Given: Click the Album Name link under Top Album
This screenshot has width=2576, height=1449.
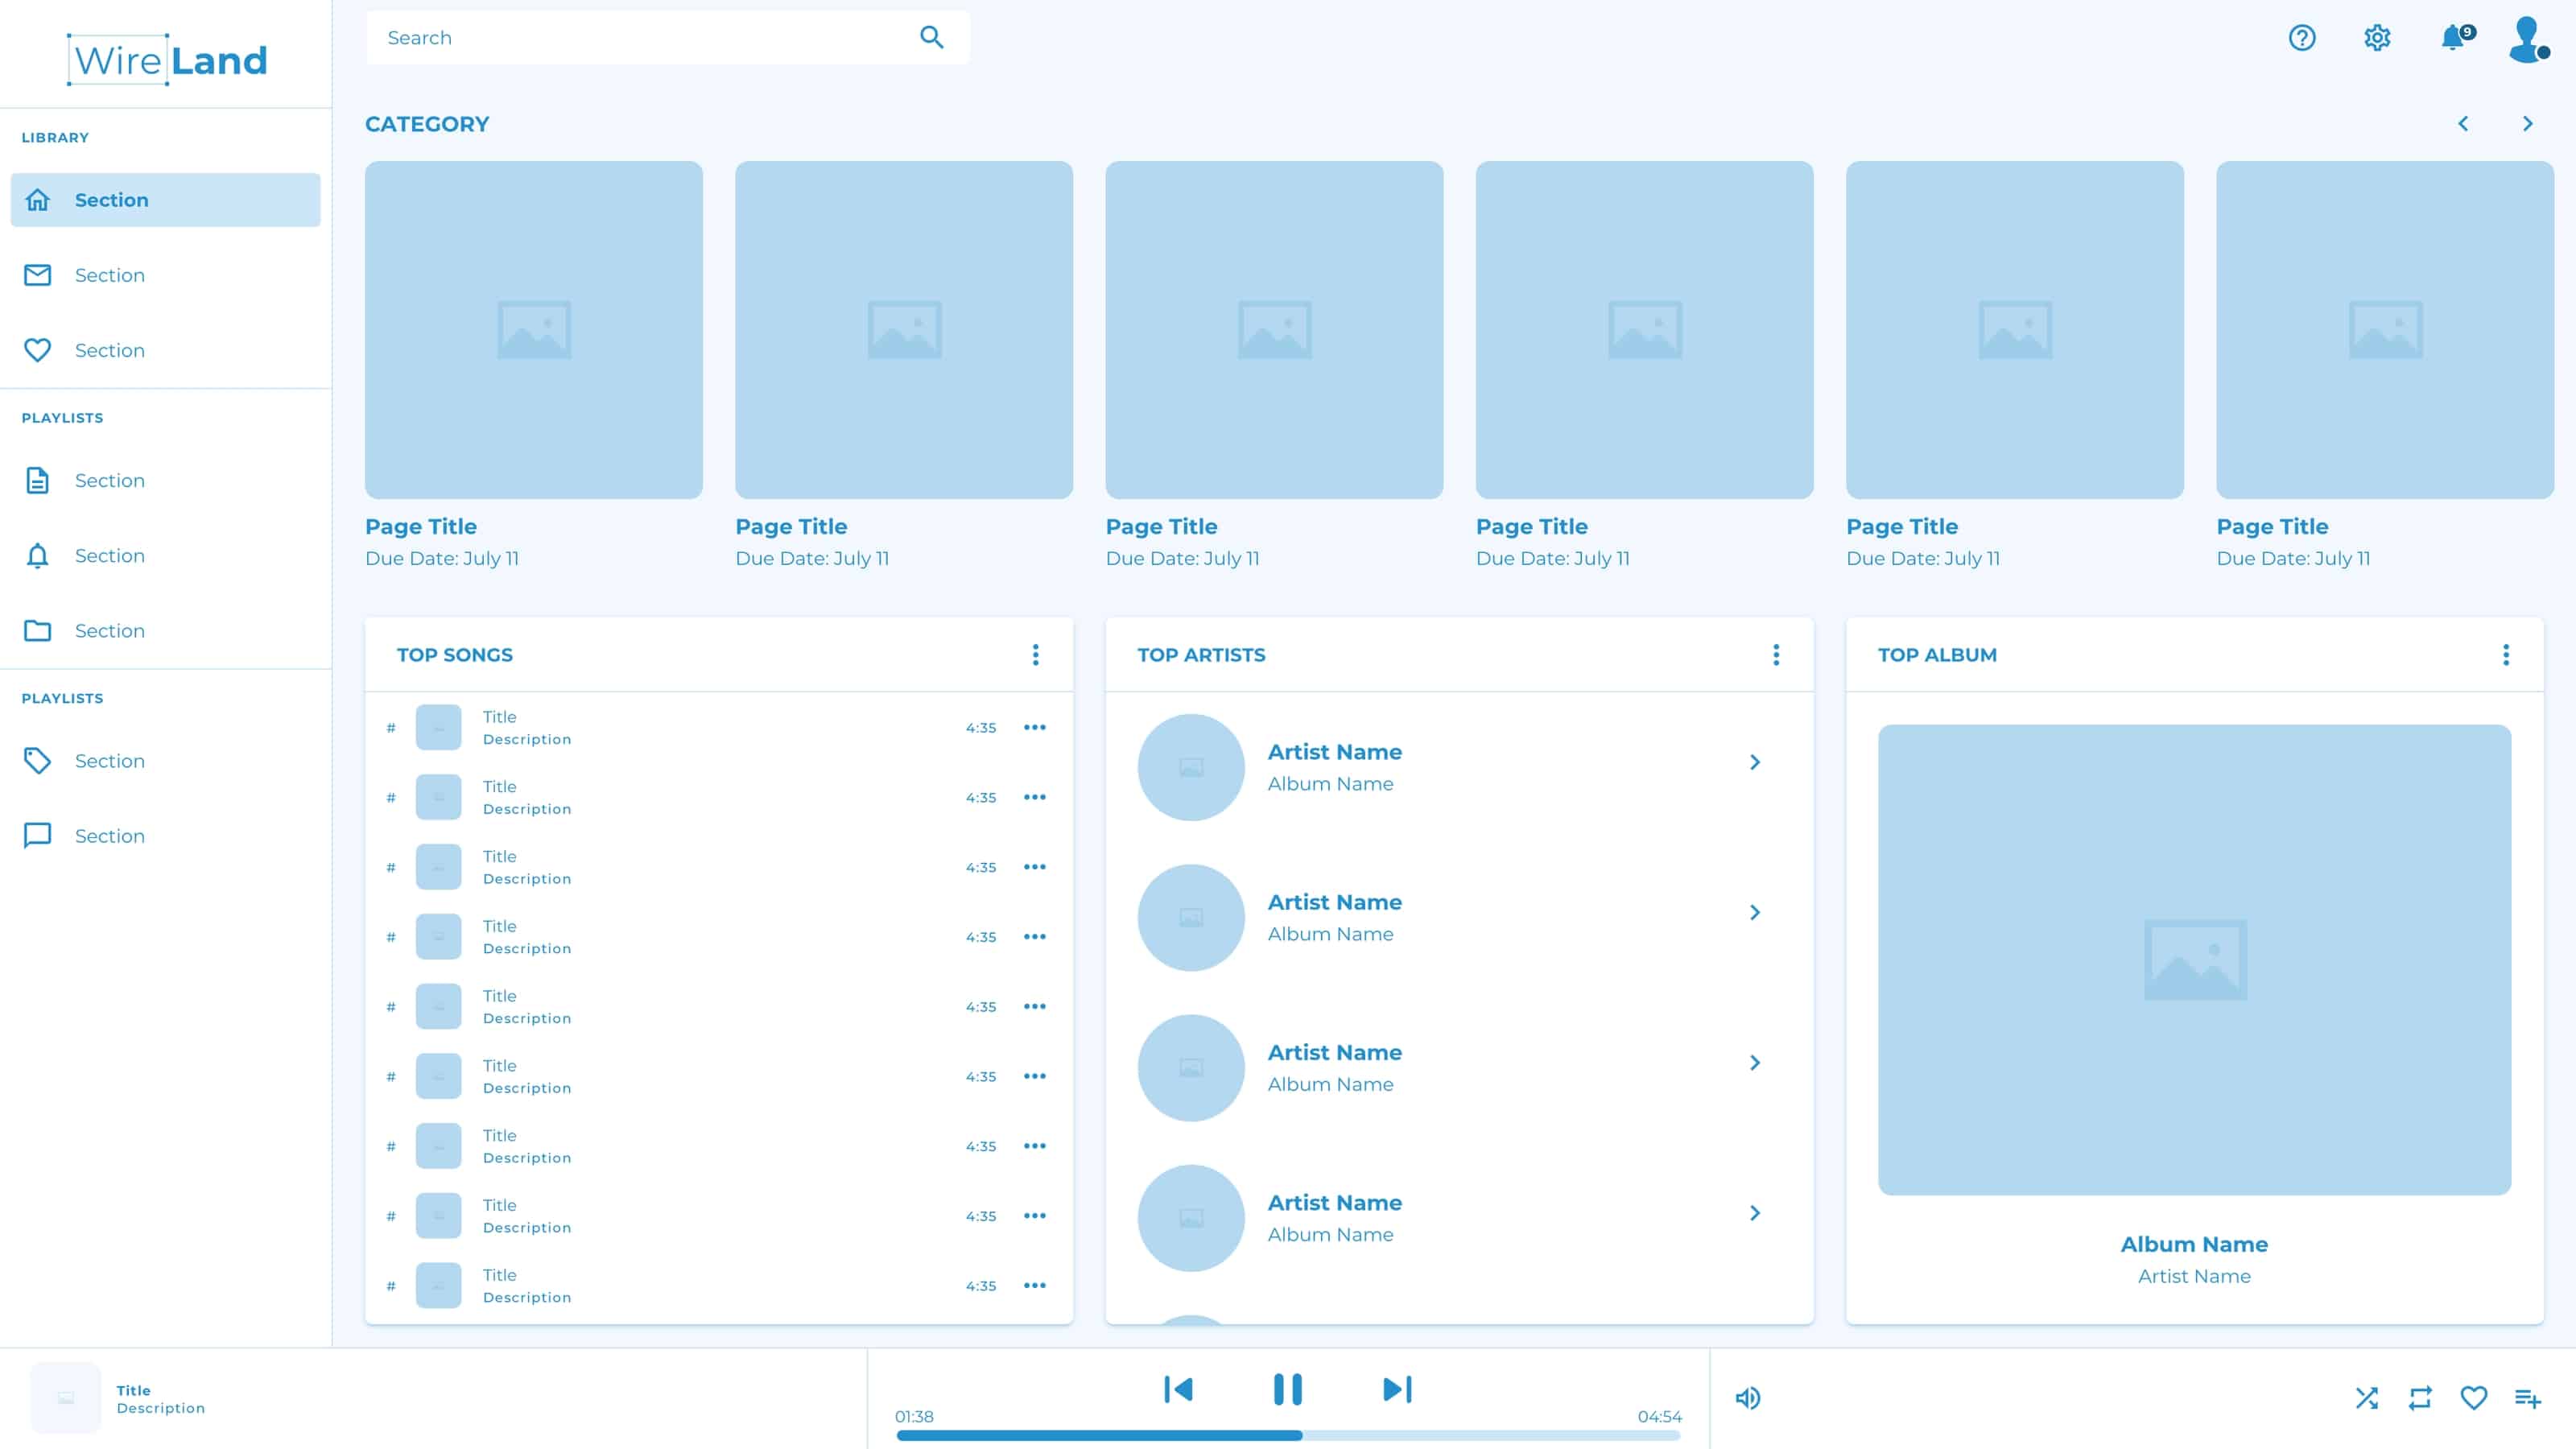Looking at the screenshot, I should (2194, 1244).
